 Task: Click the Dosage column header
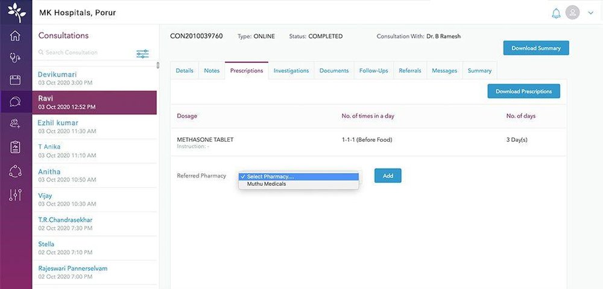(187, 116)
